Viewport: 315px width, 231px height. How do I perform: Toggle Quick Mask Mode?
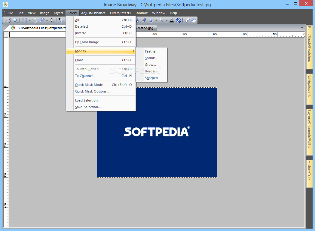[101, 85]
